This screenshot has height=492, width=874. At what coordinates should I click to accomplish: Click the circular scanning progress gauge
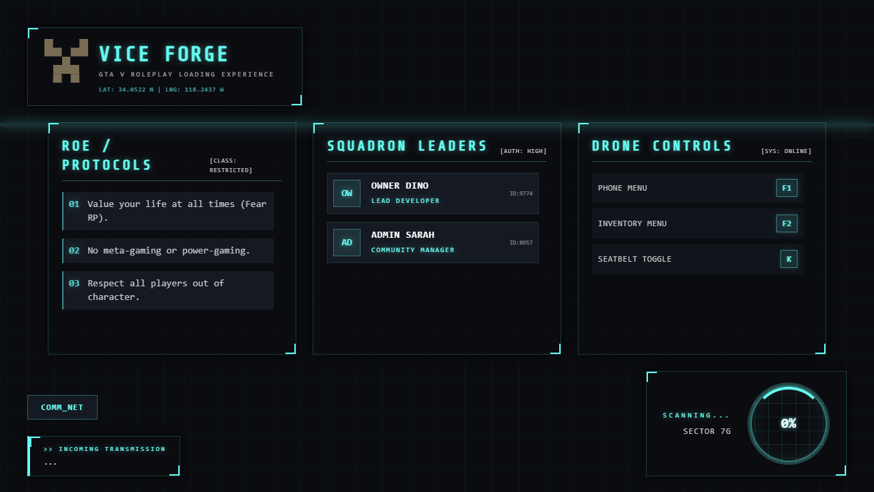point(789,424)
